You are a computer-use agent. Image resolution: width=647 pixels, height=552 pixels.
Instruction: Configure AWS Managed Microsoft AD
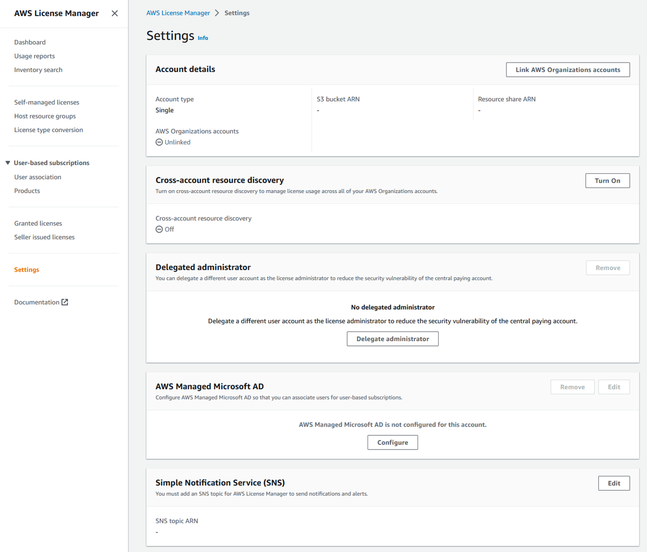coord(392,442)
